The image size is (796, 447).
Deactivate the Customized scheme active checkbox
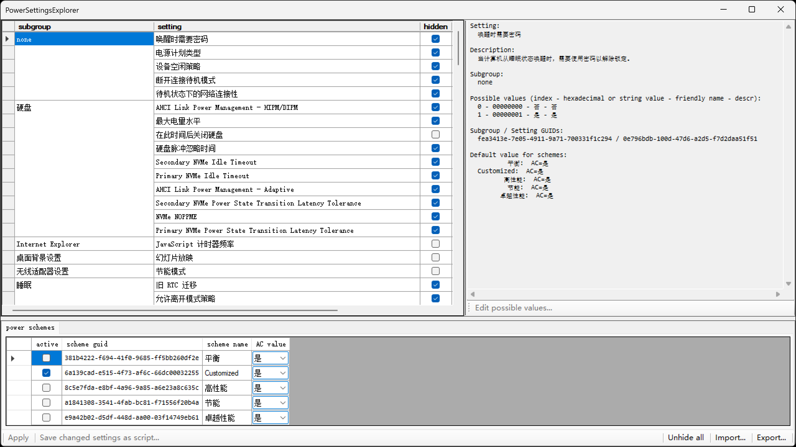click(x=46, y=373)
